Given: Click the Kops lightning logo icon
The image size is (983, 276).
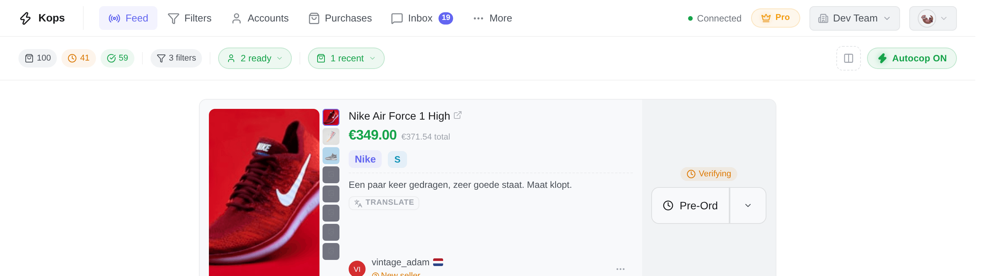Looking at the screenshot, I should (25, 18).
